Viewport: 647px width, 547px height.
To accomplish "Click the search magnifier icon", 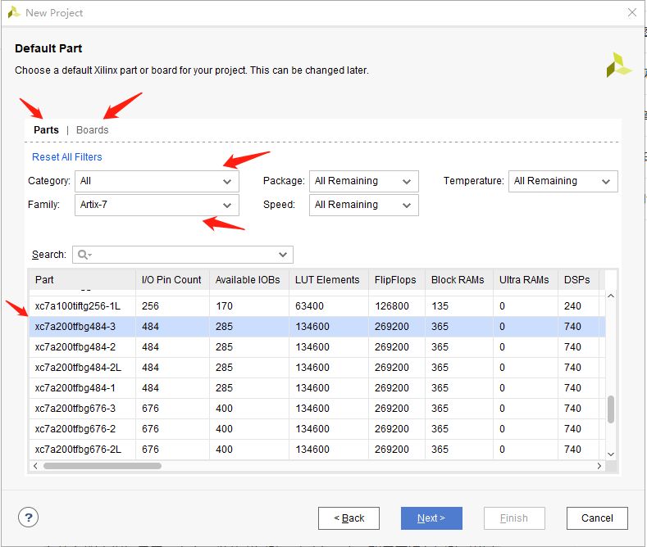I will click(83, 255).
